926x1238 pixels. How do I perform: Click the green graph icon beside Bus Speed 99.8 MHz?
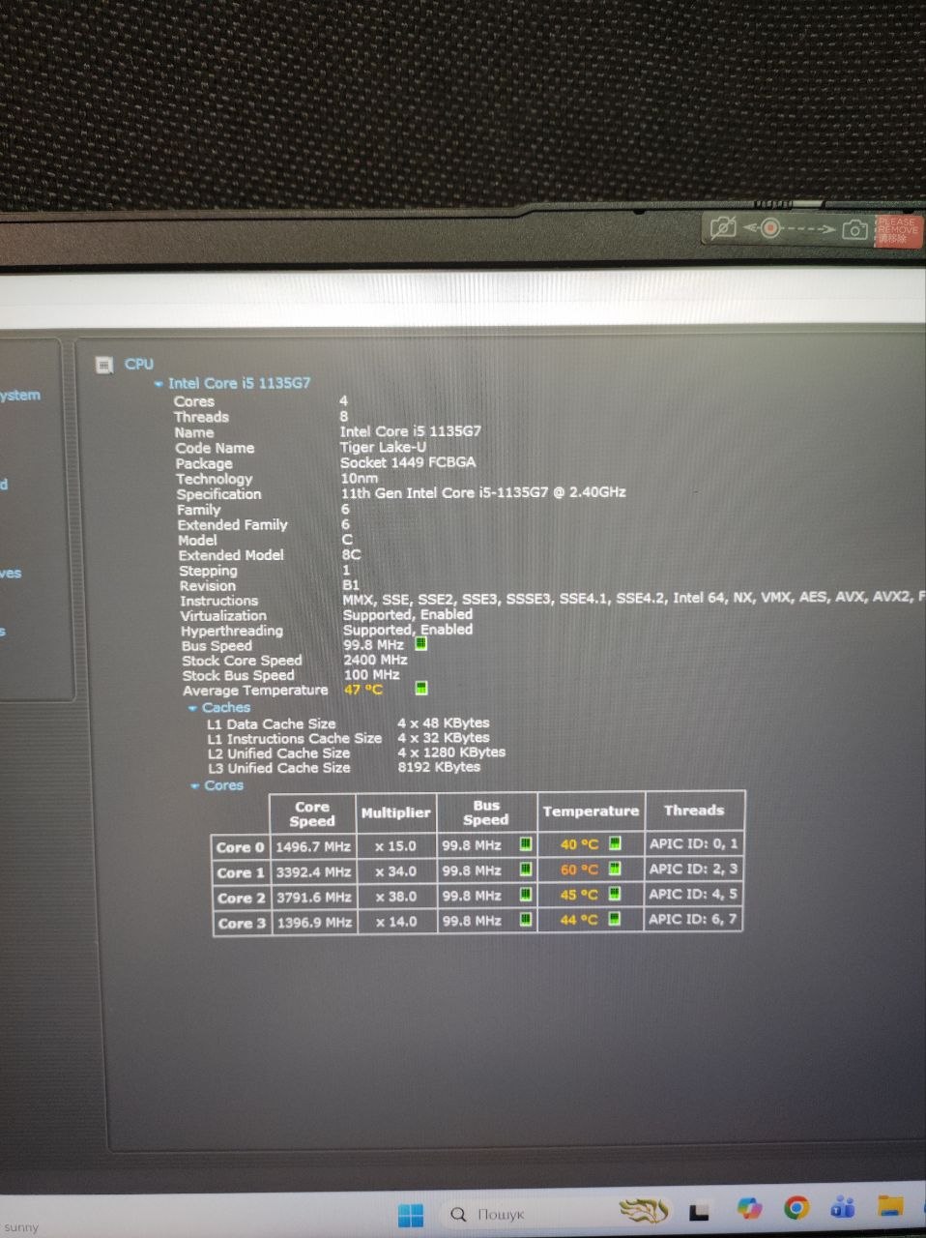click(421, 643)
